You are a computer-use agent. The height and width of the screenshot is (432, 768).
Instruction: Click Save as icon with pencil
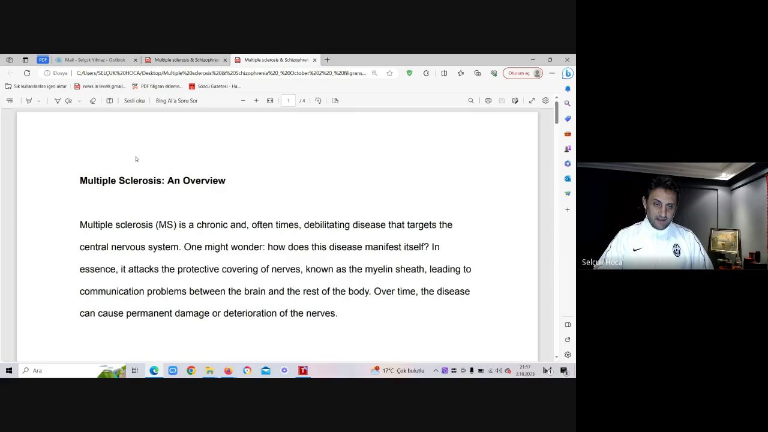tap(515, 101)
